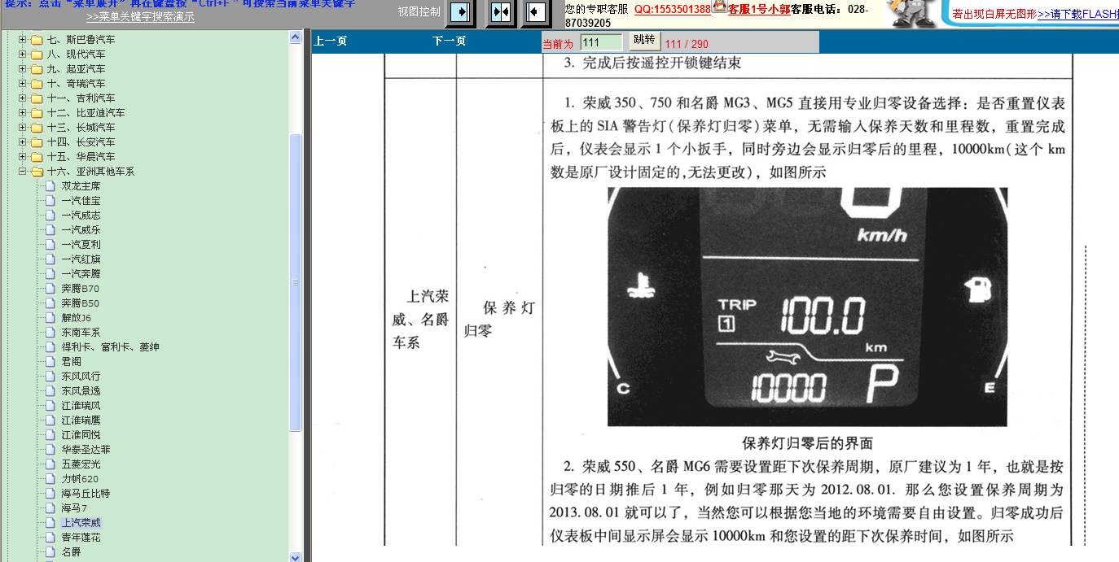Open the 江淮瑞鹰 tree item

pyautogui.click(x=81, y=420)
